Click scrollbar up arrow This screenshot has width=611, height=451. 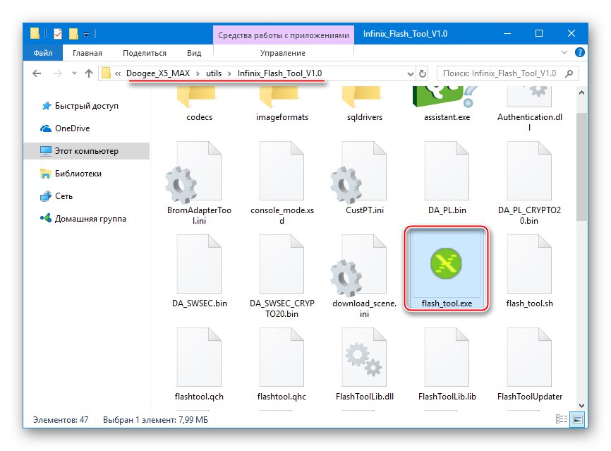[x=581, y=92]
